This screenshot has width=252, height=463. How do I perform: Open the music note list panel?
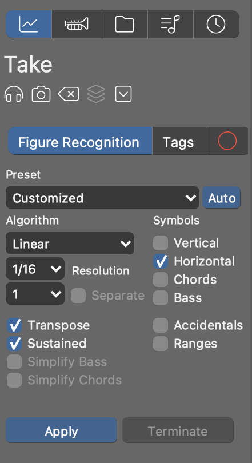pos(170,24)
